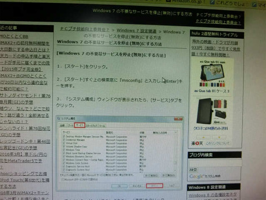This screenshot has width=266, height=200.
Task: Click the 楽天 logo in ad widget
Action: coord(197,143)
